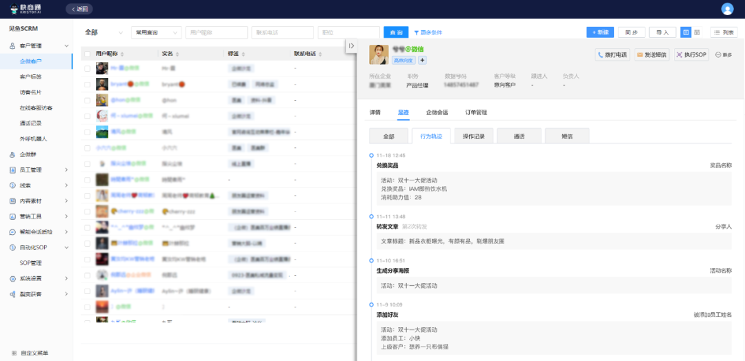Image resolution: width=745 pixels, height=361 pixels.
Task: Click the blue 新建 button
Action: pyautogui.click(x=599, y=32)
